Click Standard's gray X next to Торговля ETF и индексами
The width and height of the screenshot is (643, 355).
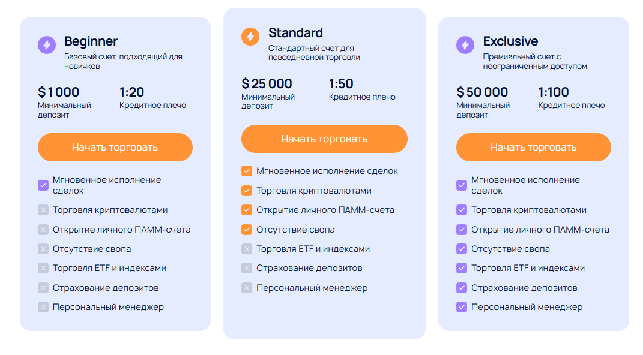247,249
